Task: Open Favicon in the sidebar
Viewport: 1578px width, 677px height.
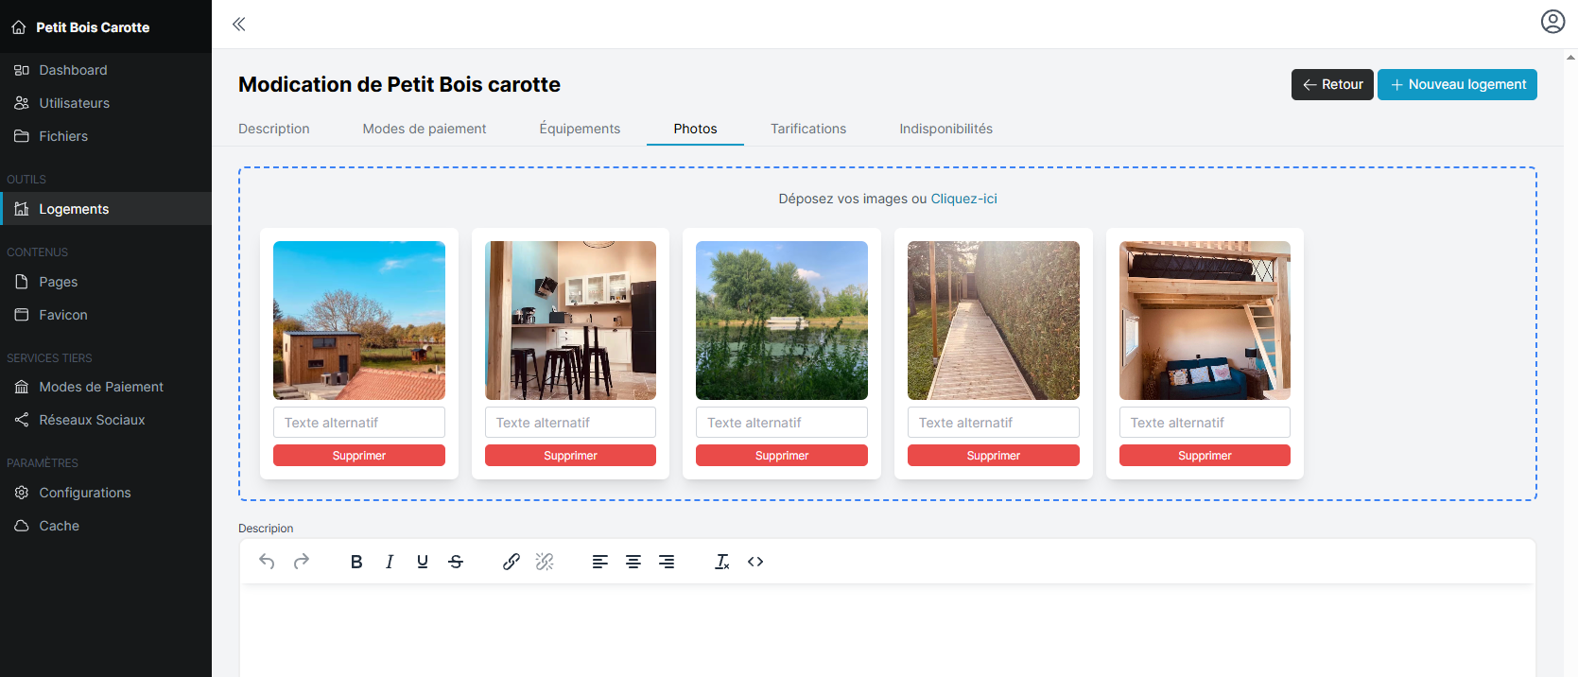Action: pyautogui.click(x=106, y=315)
